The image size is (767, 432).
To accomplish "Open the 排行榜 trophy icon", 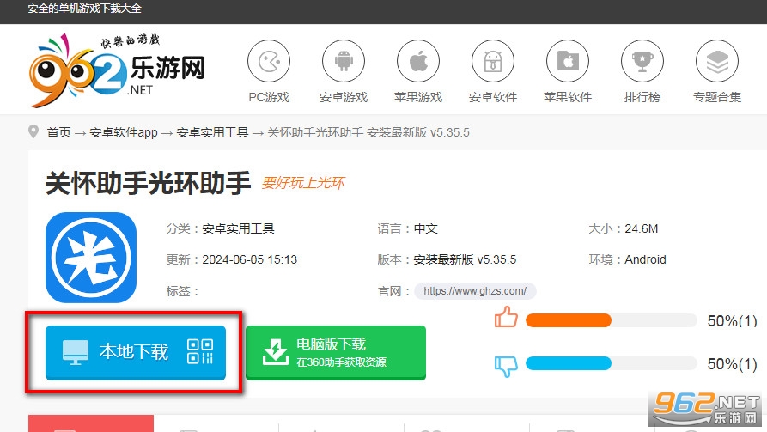I will 642,62.
